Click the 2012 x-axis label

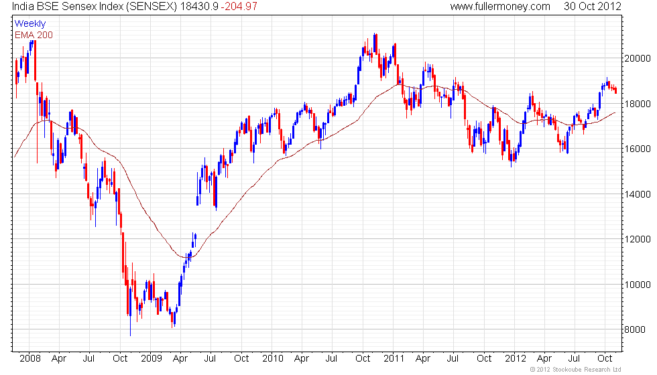pyautogui.click(x=515, y=359)
